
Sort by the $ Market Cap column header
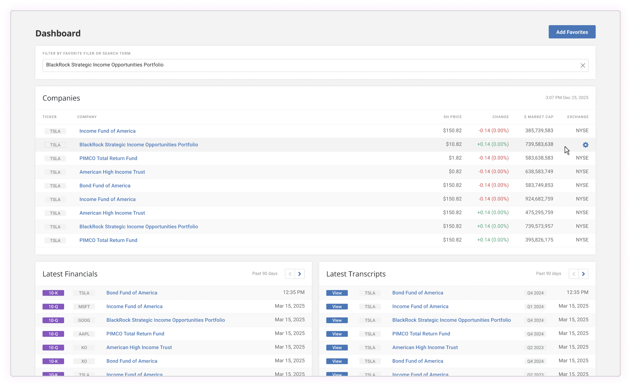click(539, 117)
